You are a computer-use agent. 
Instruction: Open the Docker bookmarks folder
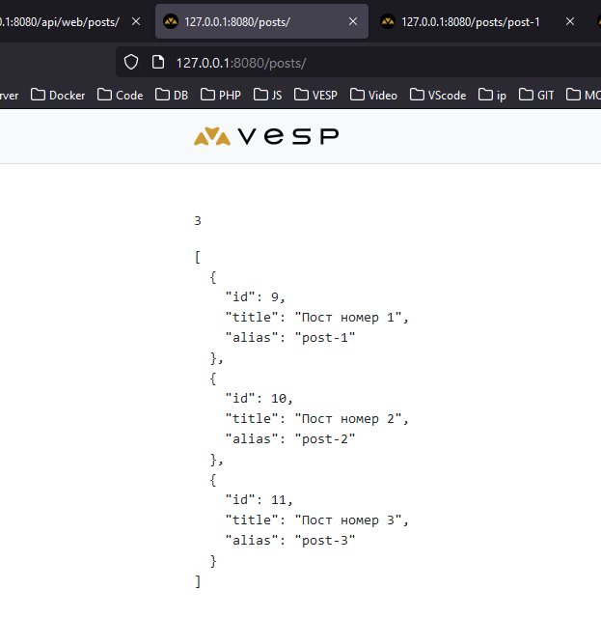tap(58, 95)
